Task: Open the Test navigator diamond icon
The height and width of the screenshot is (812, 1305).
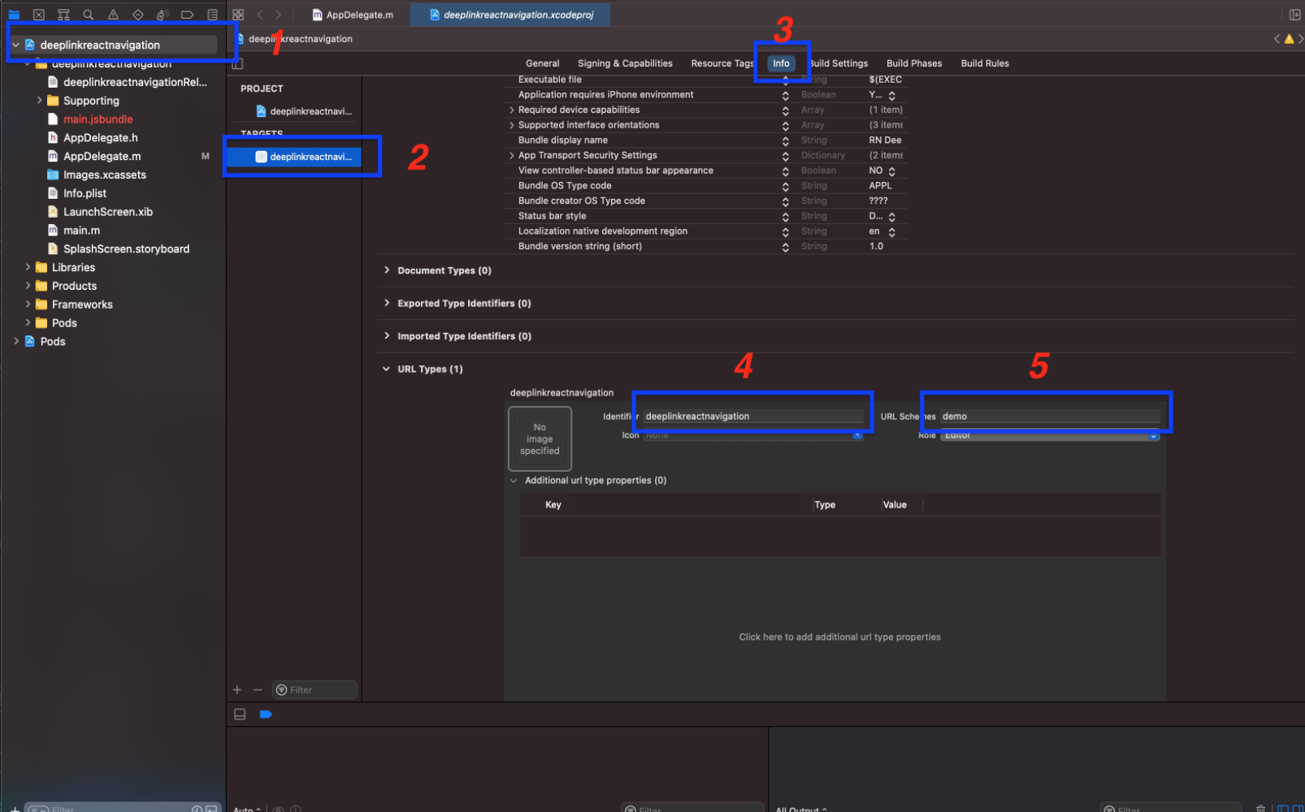Action: coord(138,15)
